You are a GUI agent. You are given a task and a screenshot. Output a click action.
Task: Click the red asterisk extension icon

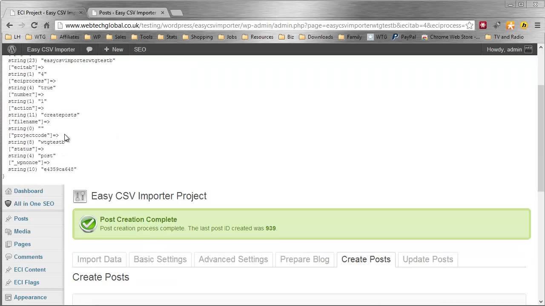483,25
